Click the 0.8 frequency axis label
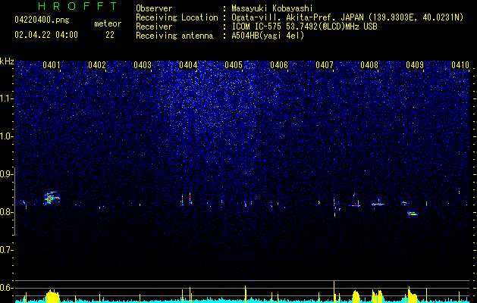Screen dimensions: 477x303 pos(6,212)
